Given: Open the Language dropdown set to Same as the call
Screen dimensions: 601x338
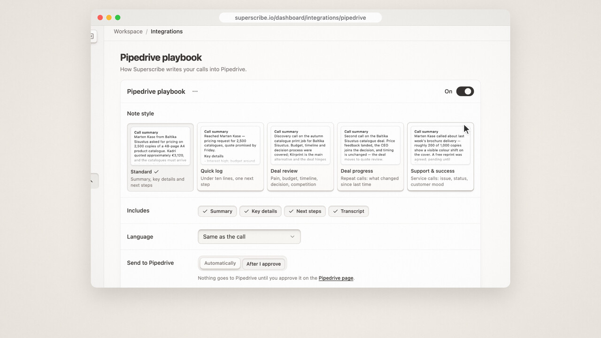Looking at the screenshot, I should pyautogui.click(x=249, y=237).
